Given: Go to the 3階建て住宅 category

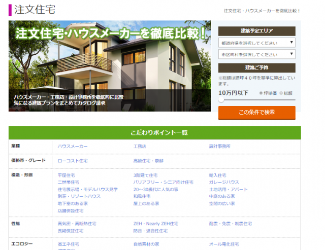Looking at the screenshot, I should tap(146, 175).
